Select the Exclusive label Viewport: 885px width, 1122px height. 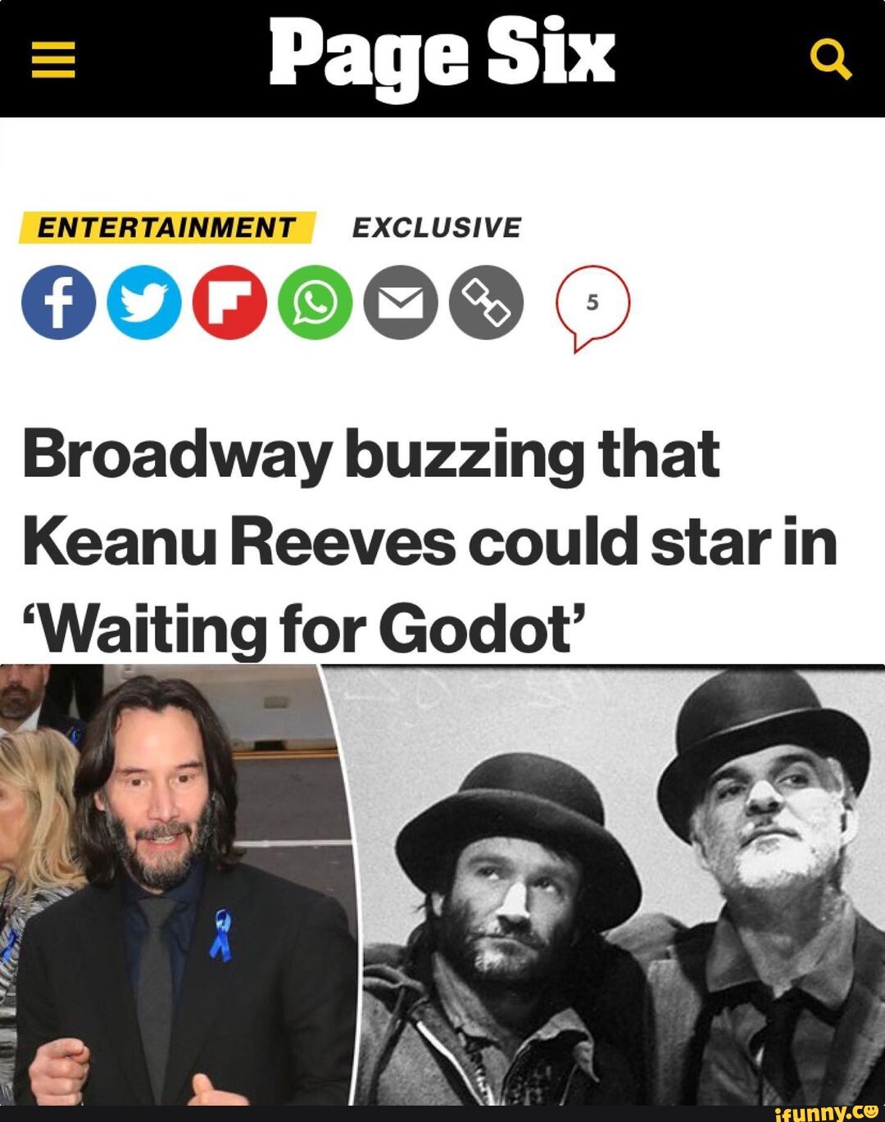pyautogui.click(x=436, y=227)
